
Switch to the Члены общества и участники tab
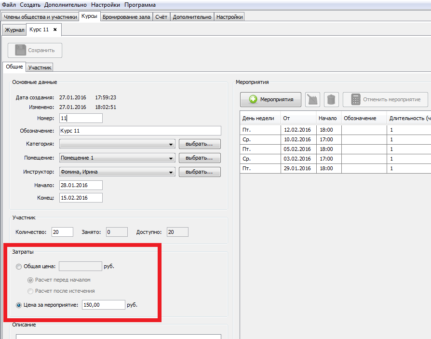[40, 17]
